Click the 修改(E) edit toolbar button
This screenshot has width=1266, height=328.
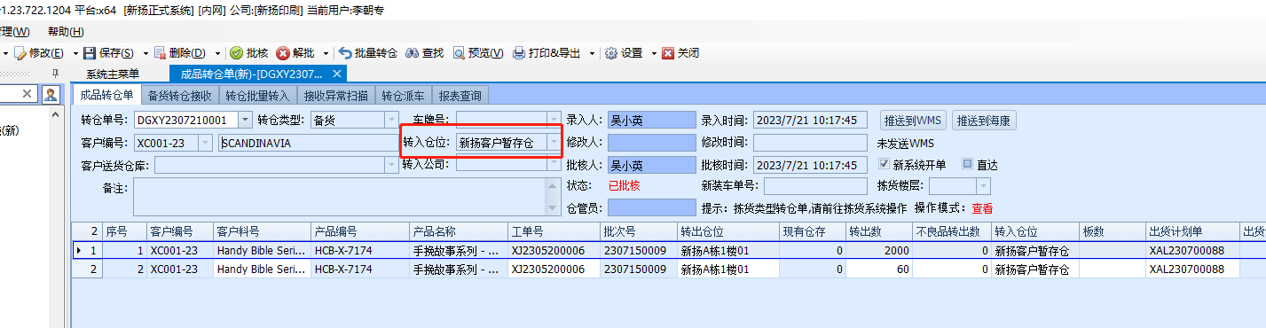(39, 53)
